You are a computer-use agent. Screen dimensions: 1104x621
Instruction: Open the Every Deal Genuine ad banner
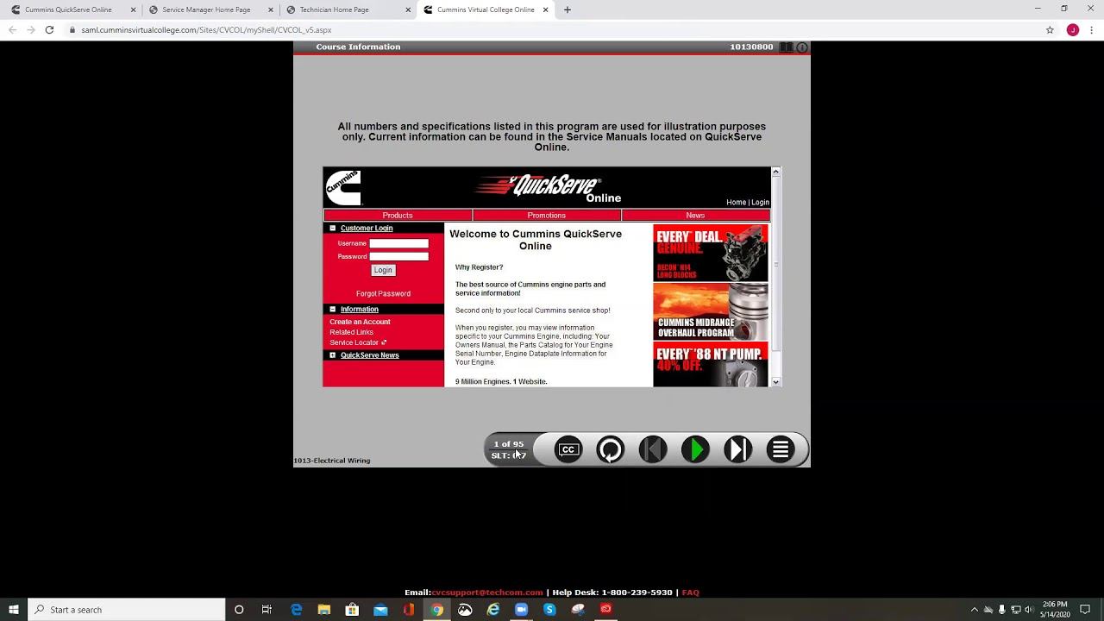pyautogui.click(x=710, y=253)
